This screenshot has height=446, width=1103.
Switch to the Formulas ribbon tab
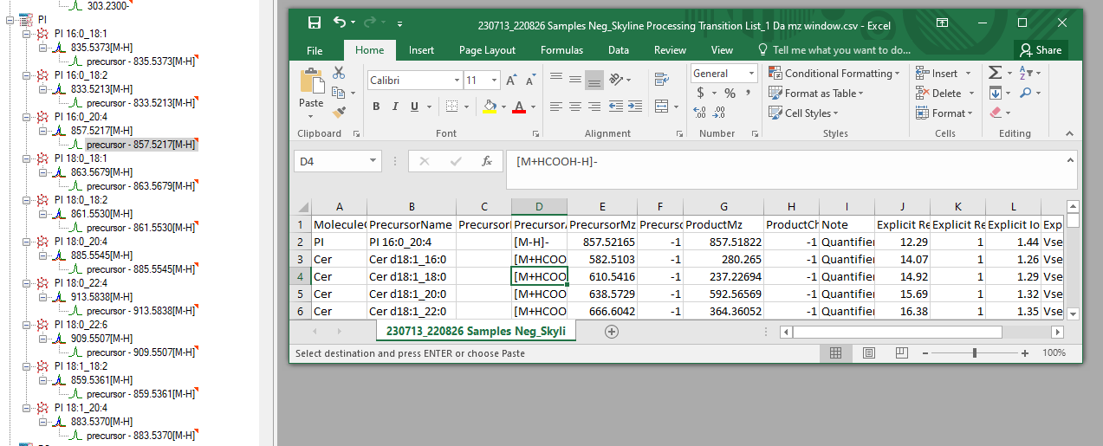tap(561, 50)
